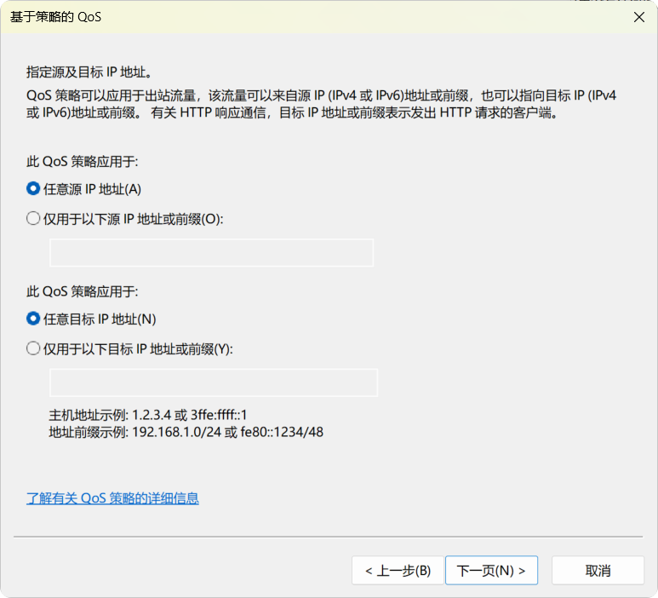Screen dimensions: 658x598
Task: Go back with 上一步(B) button
Action: (x=398, y=570)
